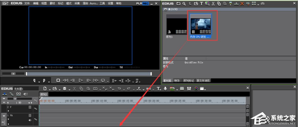Screen dimensions: 298x127
Task: Click the vectorscope icon in the timeline toolbar
Action: 196,89
